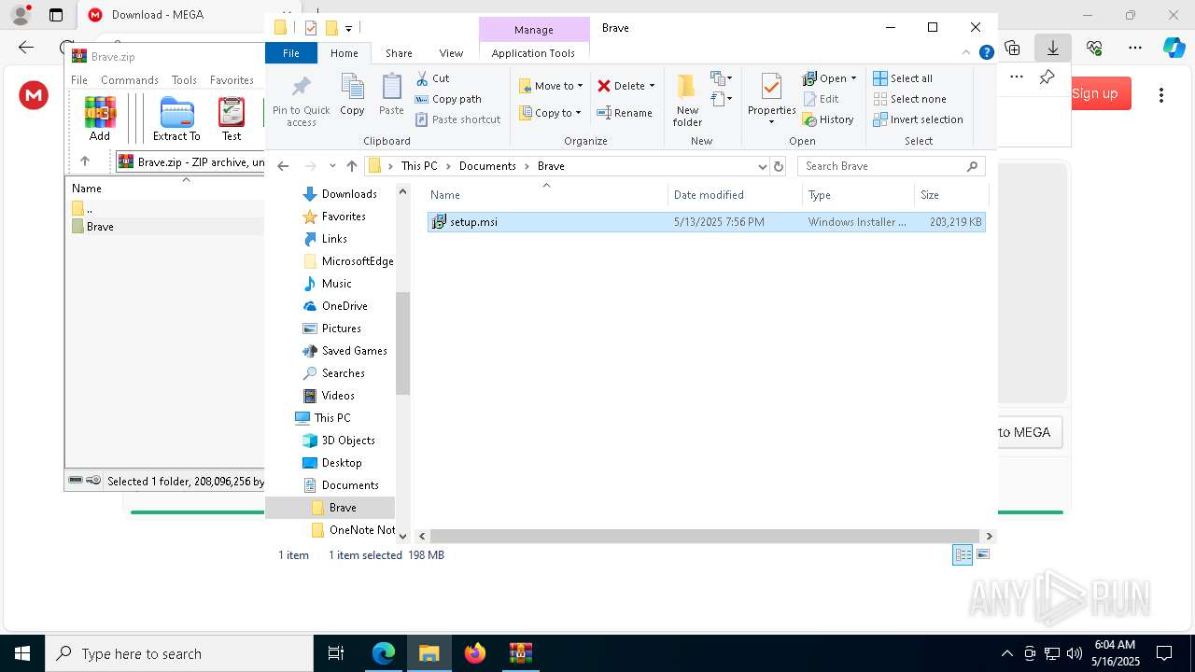
Task: Expand the Delete dropdown arrow
Action: [x=652, y=86]
